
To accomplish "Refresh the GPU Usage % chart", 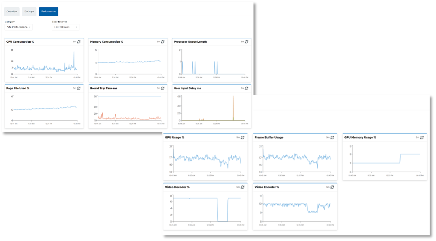I will tap(242, 137).
